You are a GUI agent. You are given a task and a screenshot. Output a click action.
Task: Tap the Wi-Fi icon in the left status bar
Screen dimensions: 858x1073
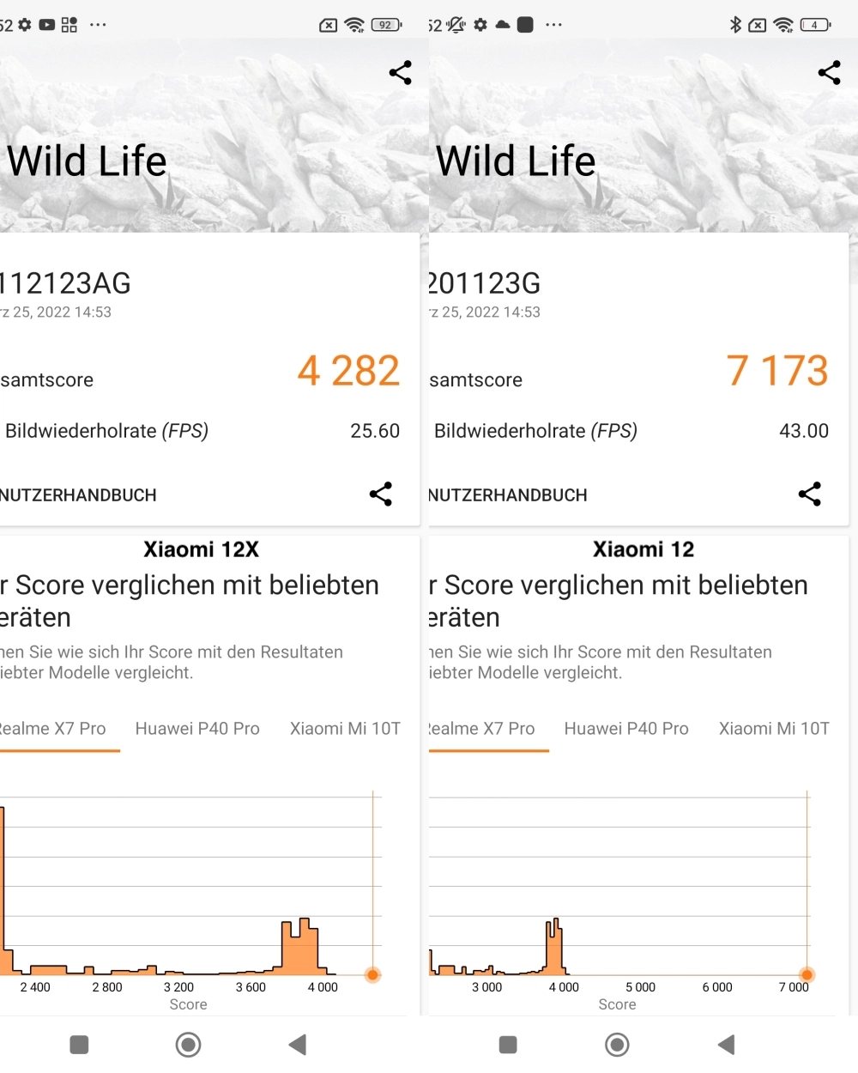(x=354, y=25)
